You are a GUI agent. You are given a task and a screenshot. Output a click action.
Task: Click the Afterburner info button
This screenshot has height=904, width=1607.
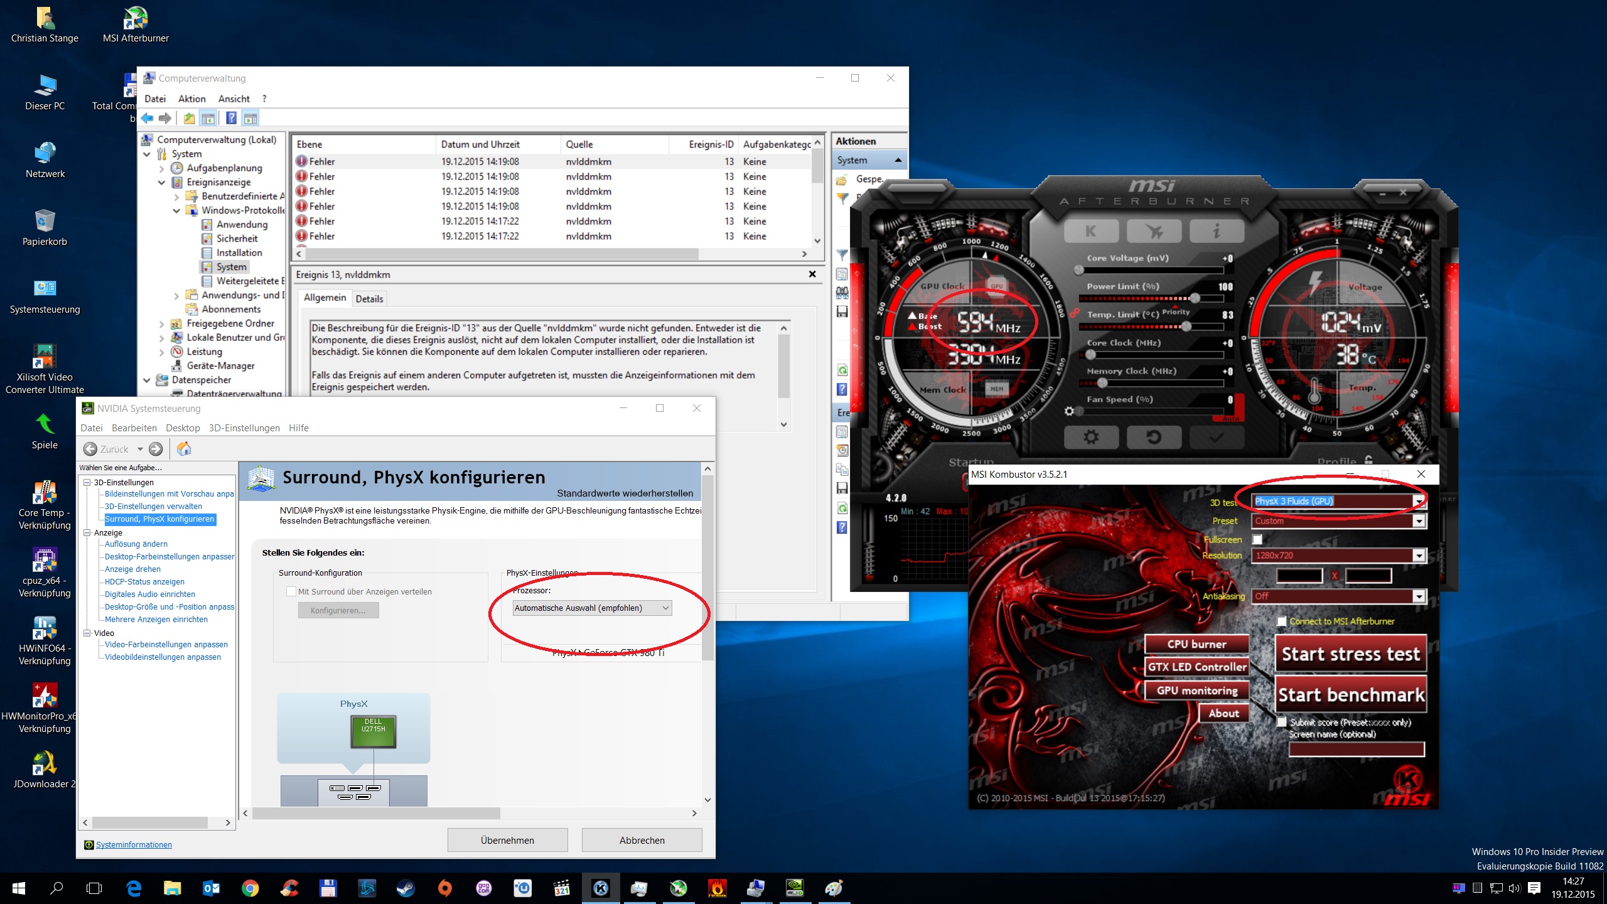coord(1217,231)
